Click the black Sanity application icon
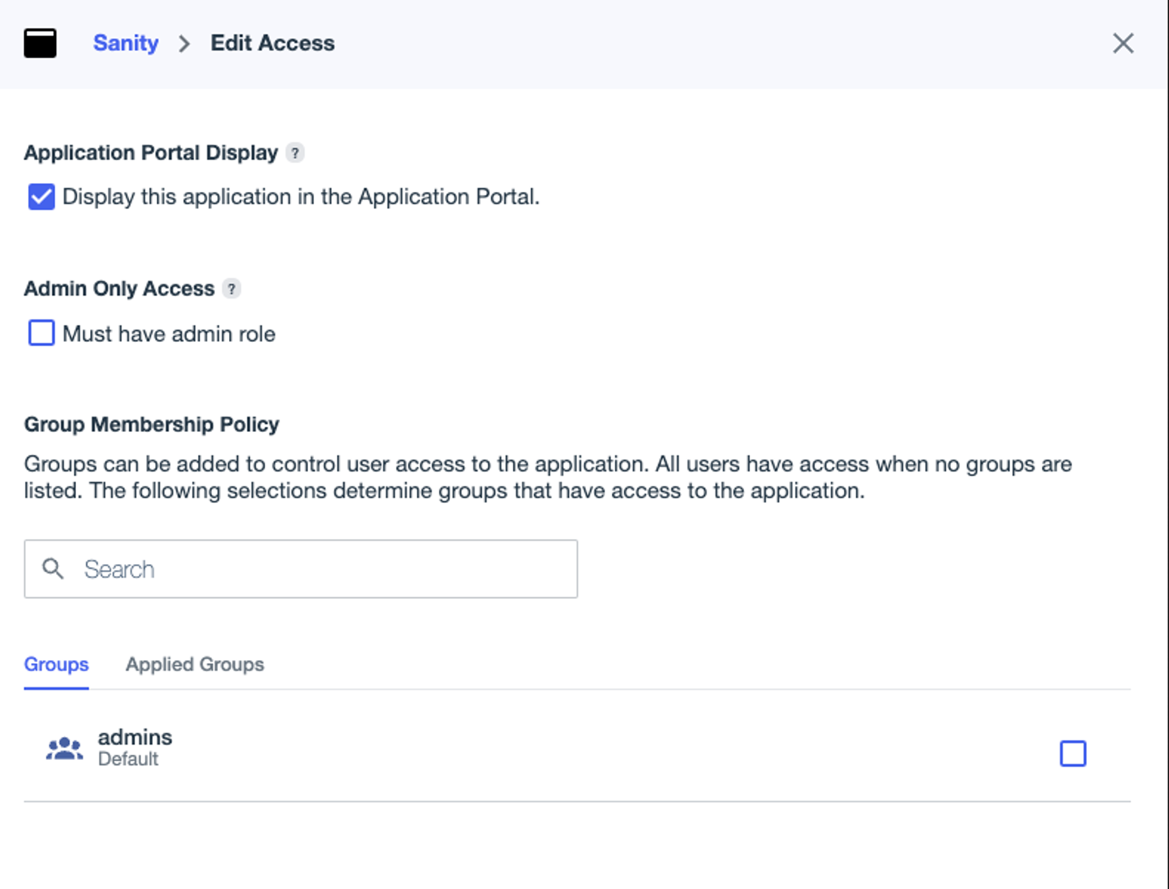Image resolution: width=1169 pixels, height=889 pixels. [40, 43]
